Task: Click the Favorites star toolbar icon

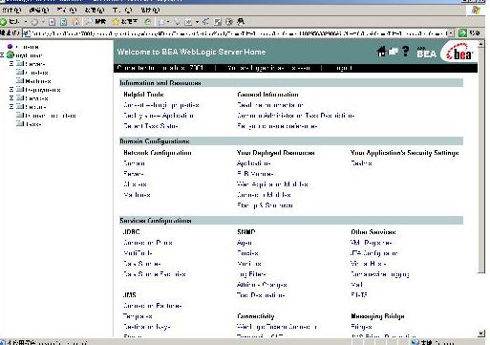Action: tap(116, 22)
